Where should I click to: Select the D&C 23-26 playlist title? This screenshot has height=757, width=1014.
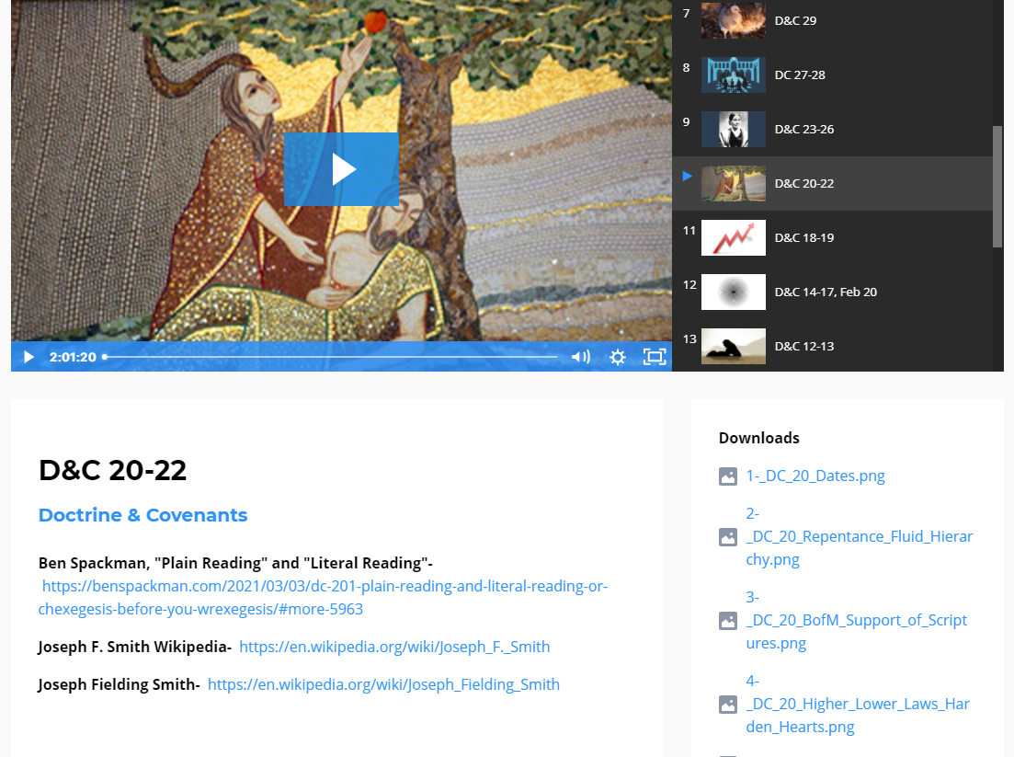[804, 130]
